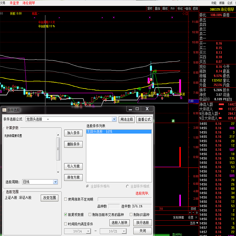Image resolution: width=236 pixels, height=236 pixels.
Task: Click the 叠加 overlay toolbar button
Action: click(x=158, y=9)
